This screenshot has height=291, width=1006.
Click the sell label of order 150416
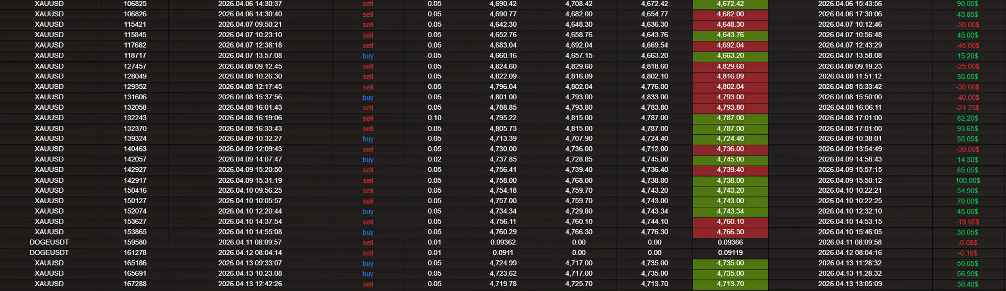pyautogui.click(x=368, y=191)
